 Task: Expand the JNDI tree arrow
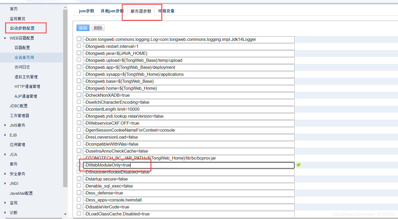pyautogui.click(x=5, y=183)
